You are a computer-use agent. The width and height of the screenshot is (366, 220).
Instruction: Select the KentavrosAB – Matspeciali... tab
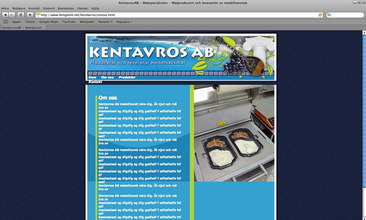coord(23,28)
